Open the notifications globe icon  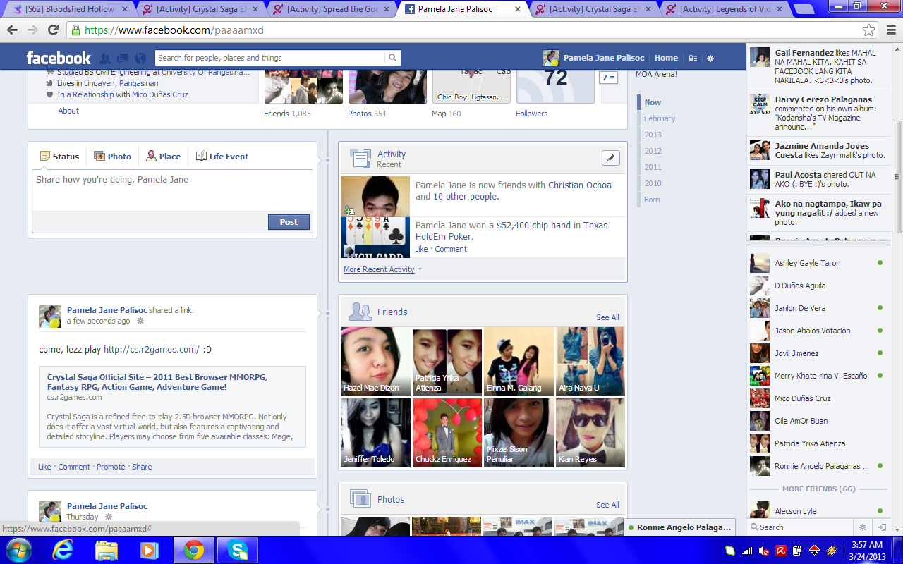point(140,59)
